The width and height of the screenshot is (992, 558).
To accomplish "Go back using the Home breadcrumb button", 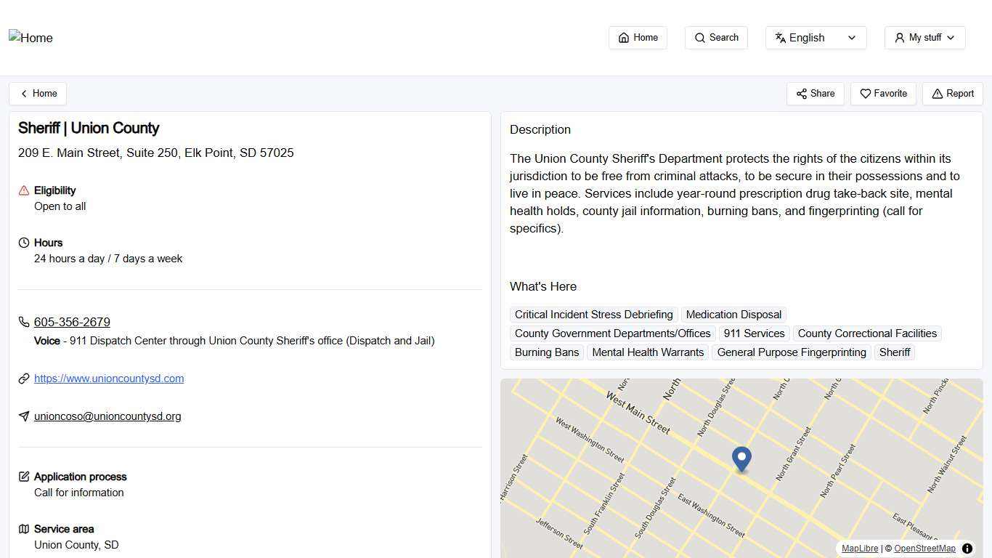I will [x=38, y=94].
